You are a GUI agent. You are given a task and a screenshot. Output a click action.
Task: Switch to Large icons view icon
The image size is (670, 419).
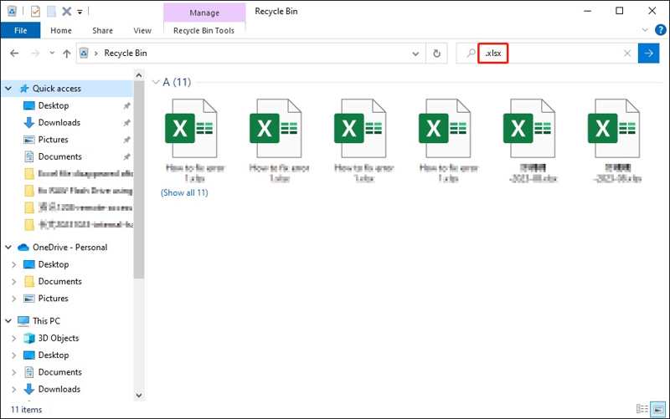click(658, 409)
